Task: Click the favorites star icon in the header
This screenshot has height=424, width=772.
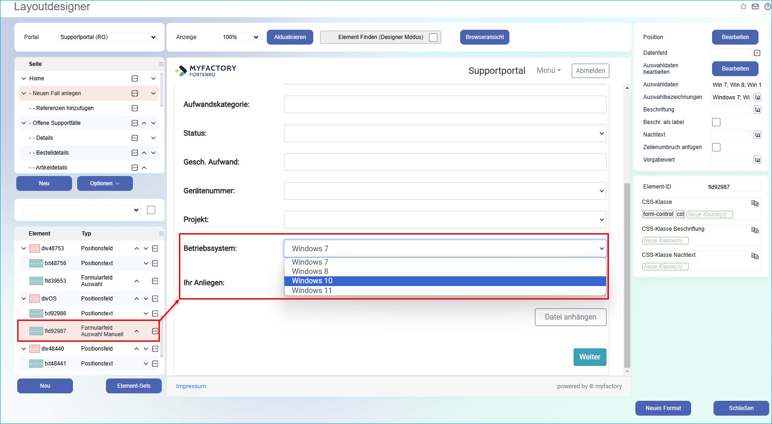Action: pyautogui.click(x=743, y=7)
